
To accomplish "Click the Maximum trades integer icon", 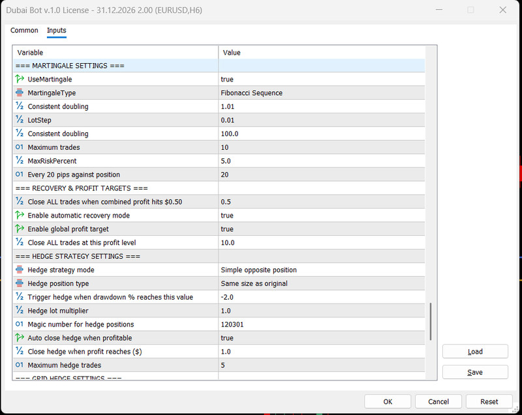I will click(x=20, y=147).
